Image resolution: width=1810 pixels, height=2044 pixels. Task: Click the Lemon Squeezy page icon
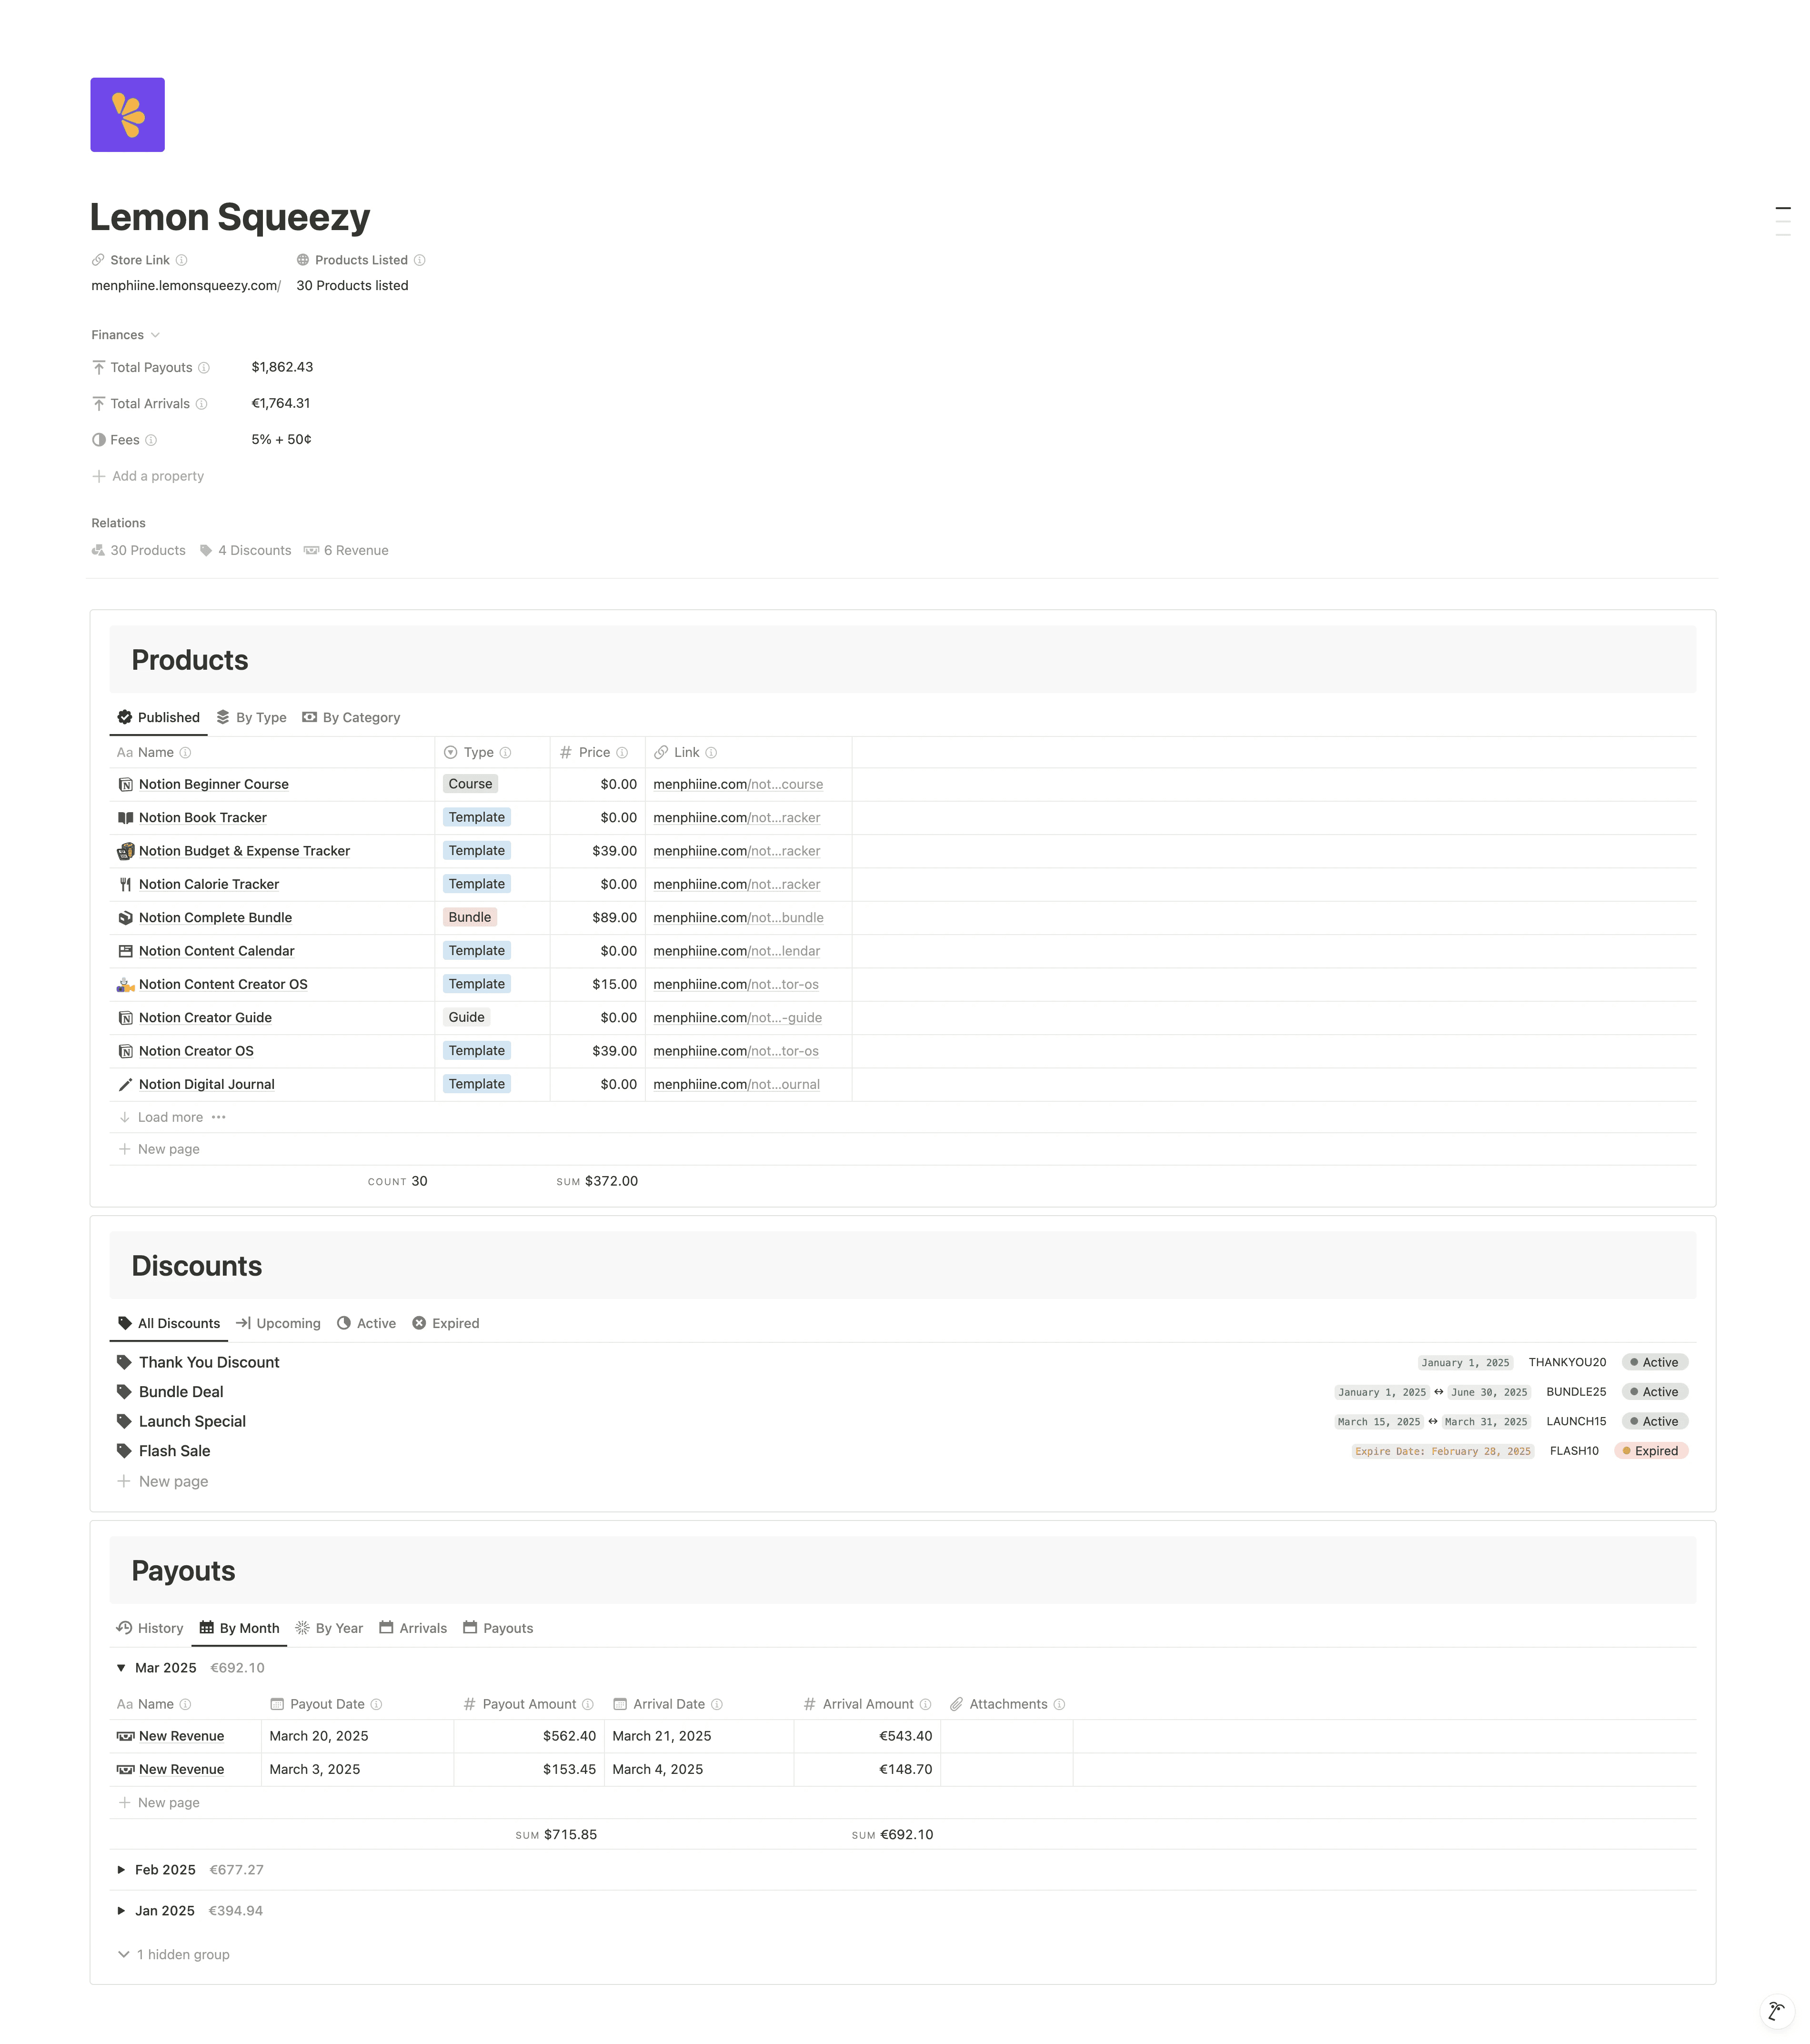click(x=127, y=115)
